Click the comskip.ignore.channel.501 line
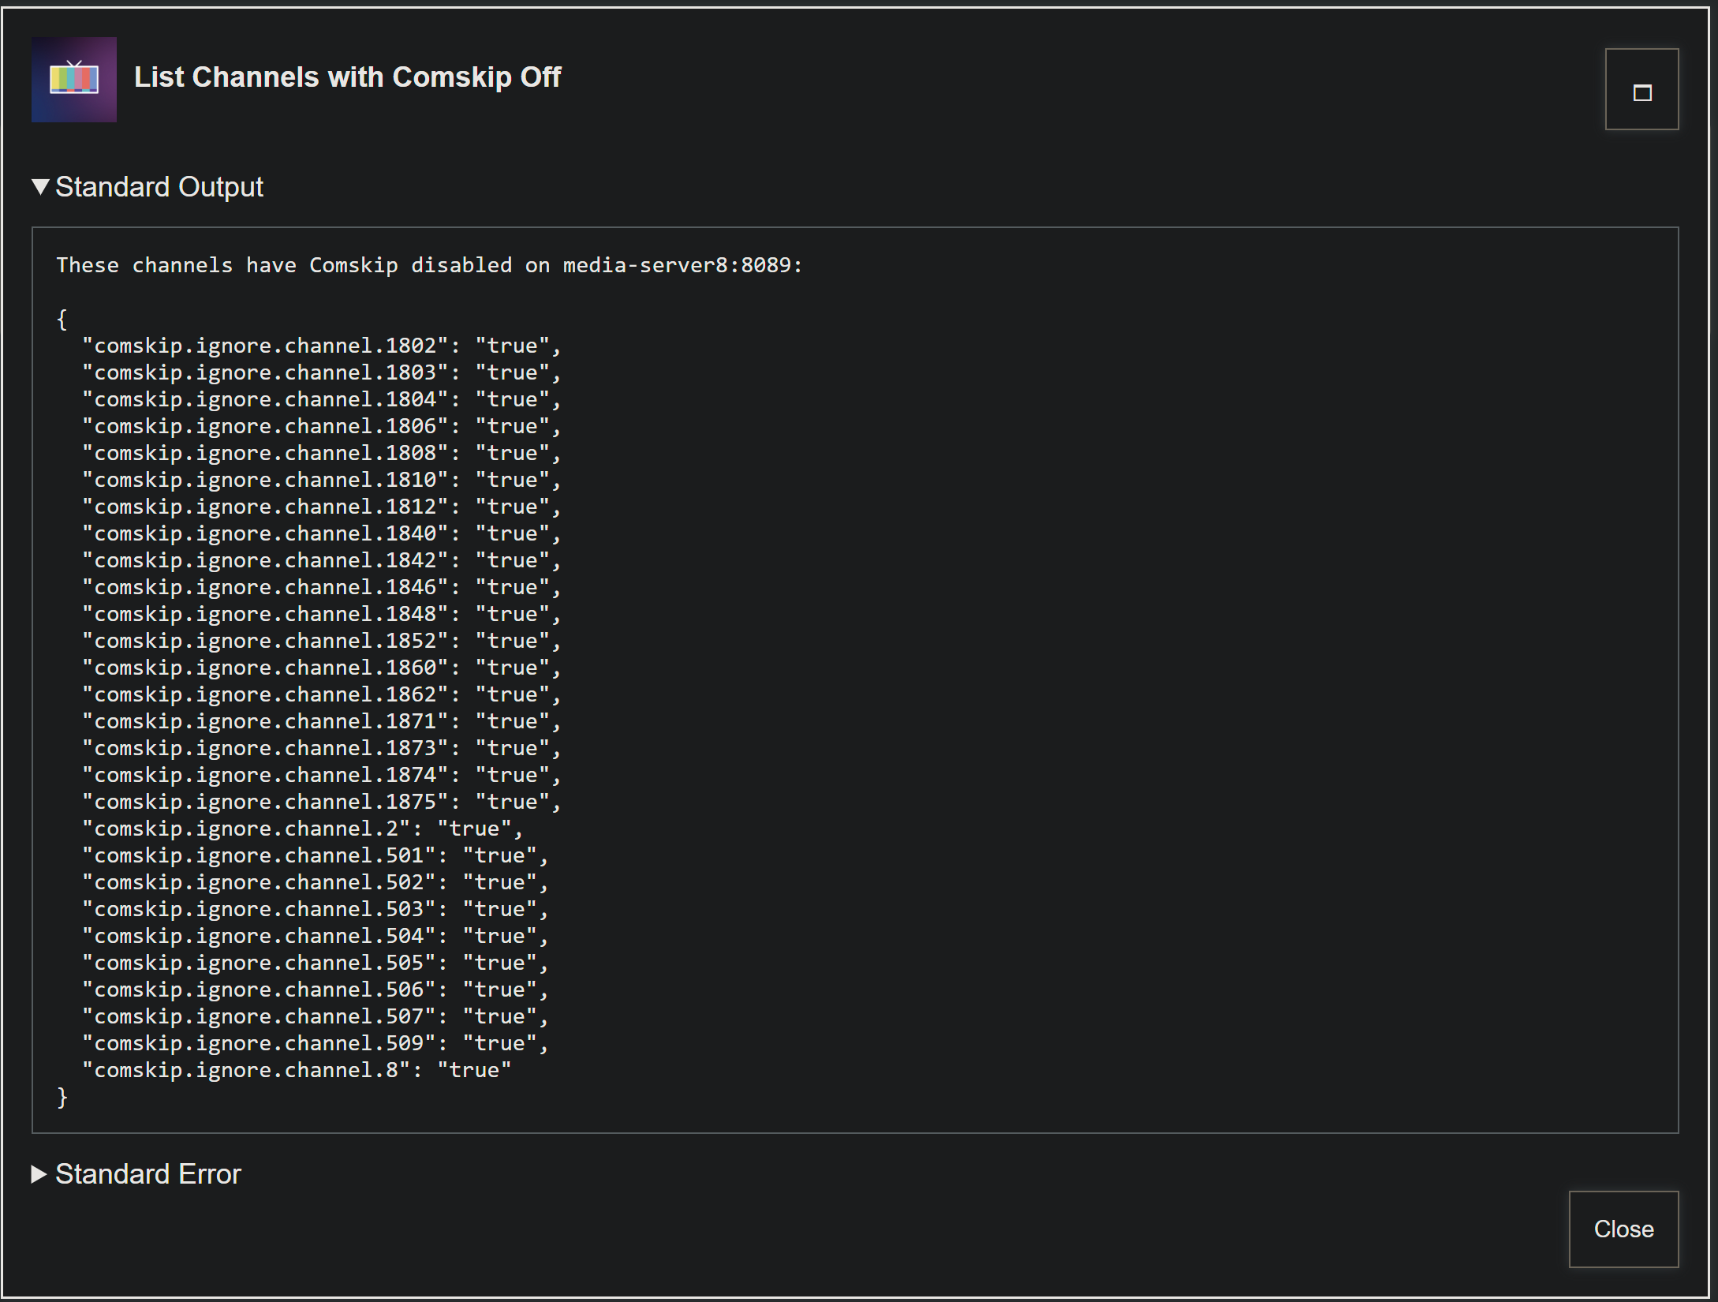The image size is (1718, 1302). (315, 855)
